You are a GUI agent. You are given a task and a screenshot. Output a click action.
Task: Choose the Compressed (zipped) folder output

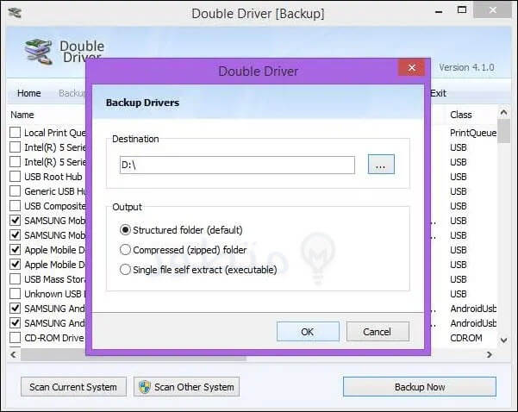[184, 250]
